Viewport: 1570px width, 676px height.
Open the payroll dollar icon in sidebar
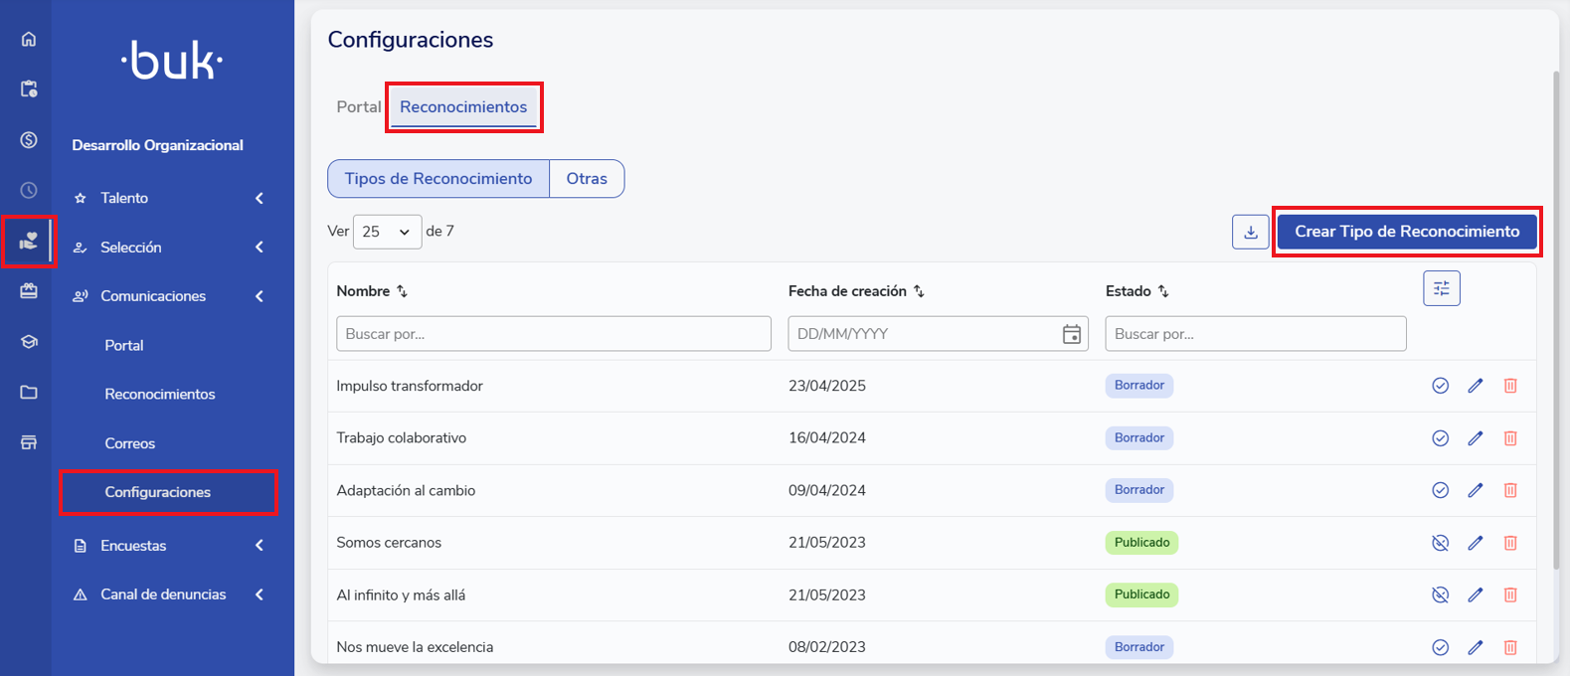coord(29,140)
